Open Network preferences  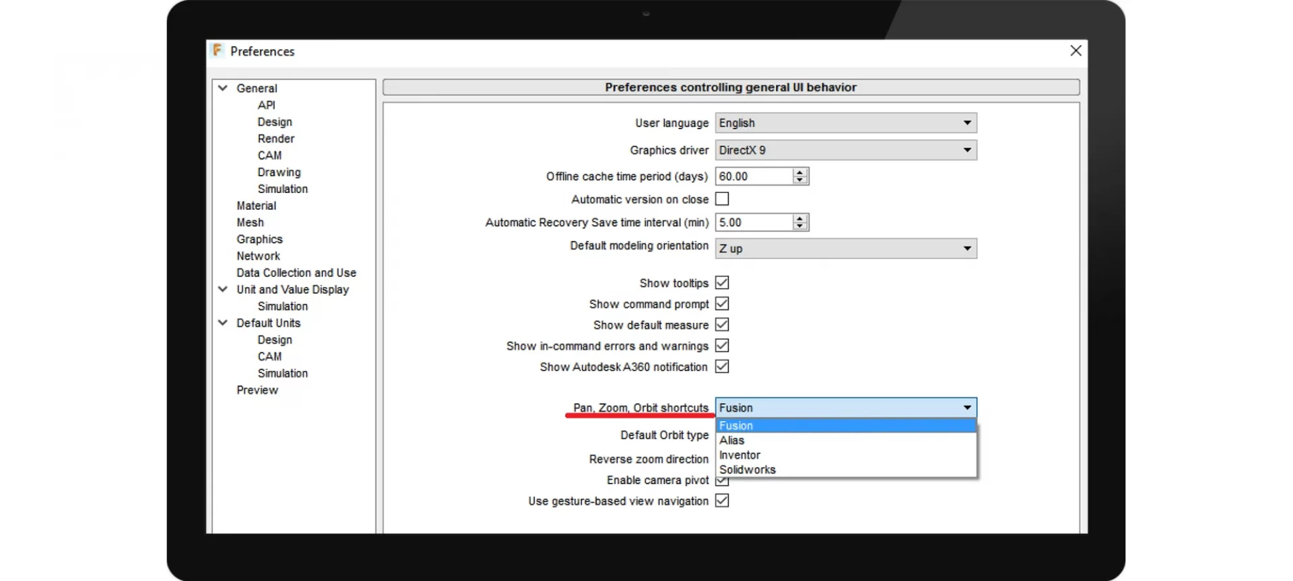[258, 256]
